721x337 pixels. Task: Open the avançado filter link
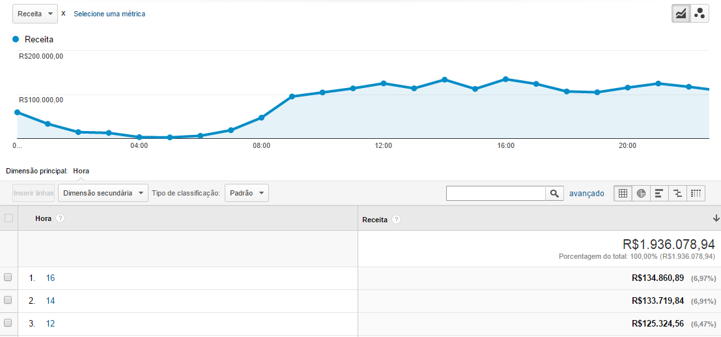(x=586, y=193)
